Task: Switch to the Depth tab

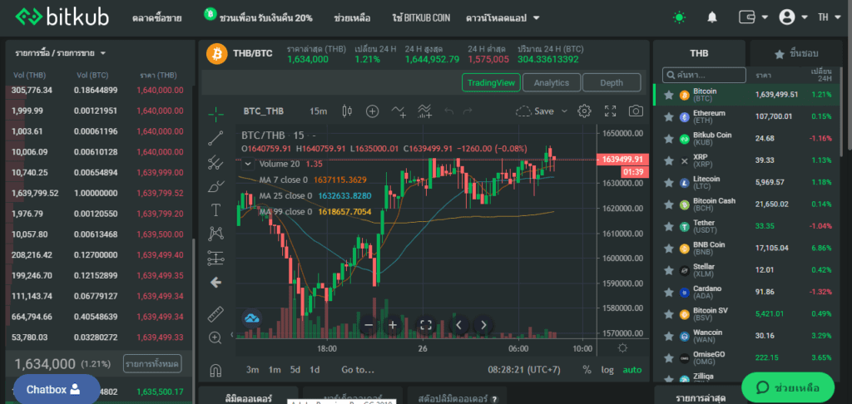Action: (612, 82)
